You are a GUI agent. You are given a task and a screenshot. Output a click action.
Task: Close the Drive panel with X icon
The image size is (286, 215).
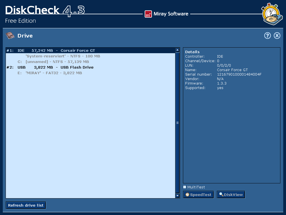277,36
